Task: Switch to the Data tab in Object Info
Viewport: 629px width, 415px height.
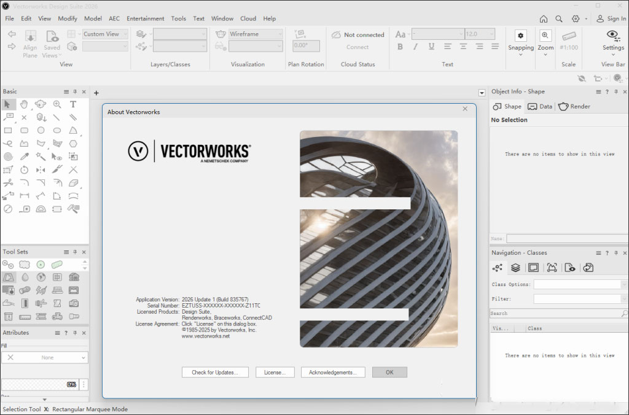Action: point(540,106)
